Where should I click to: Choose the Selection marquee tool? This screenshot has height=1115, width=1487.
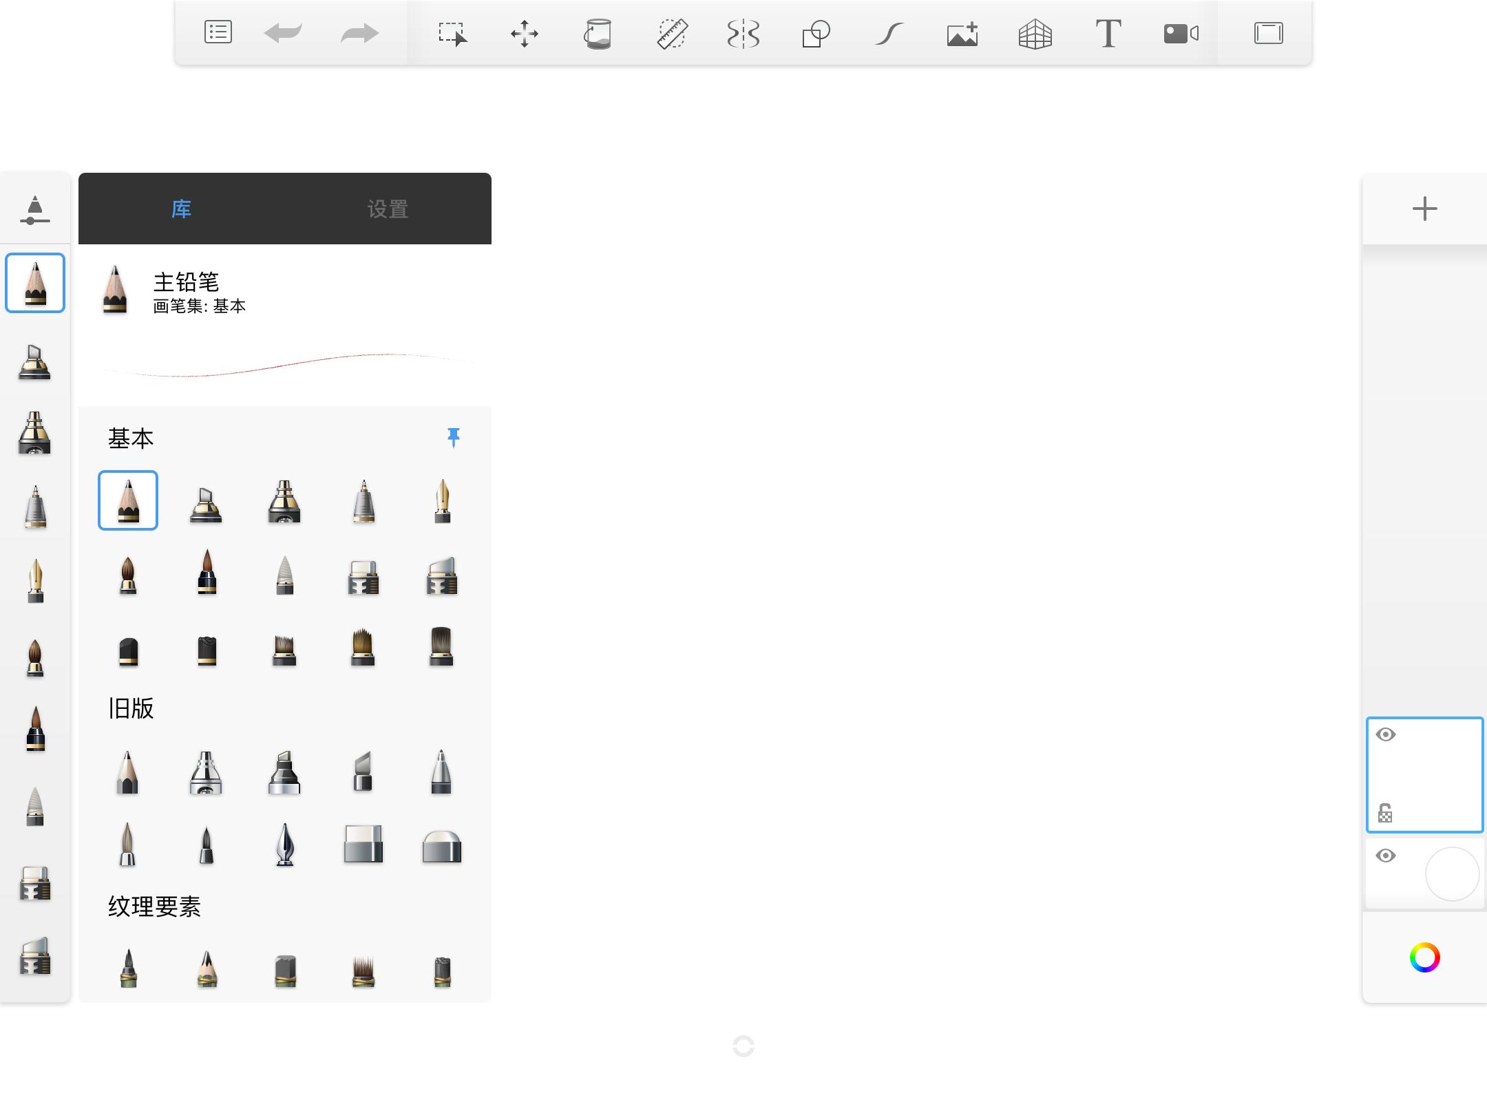coord(452,33)
